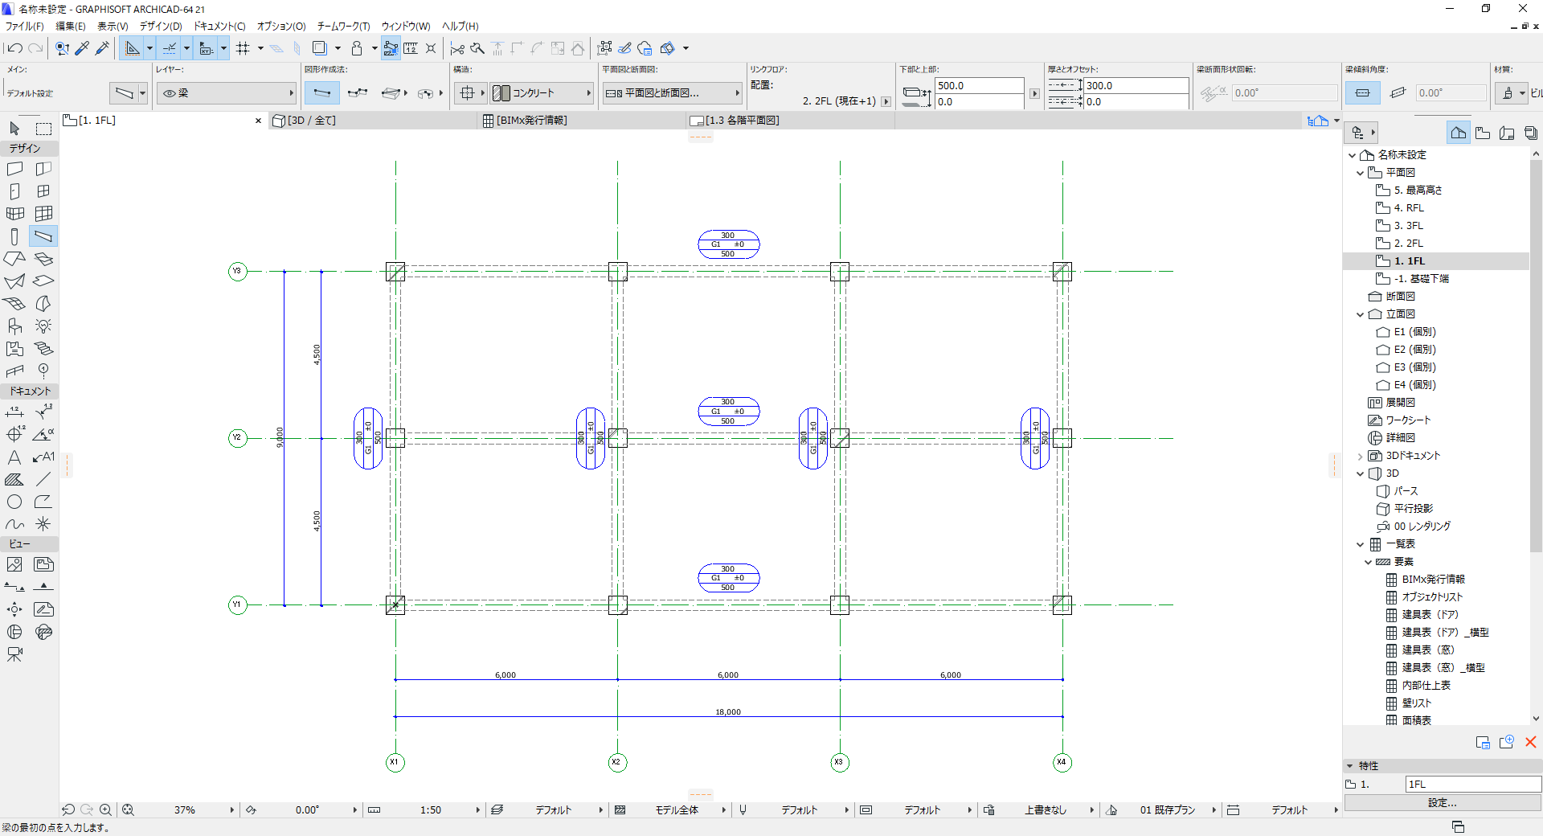Open the デザイン(D) menu
Image resolution: width=1543 pixels, height=836 pixels.
point(161,27)
